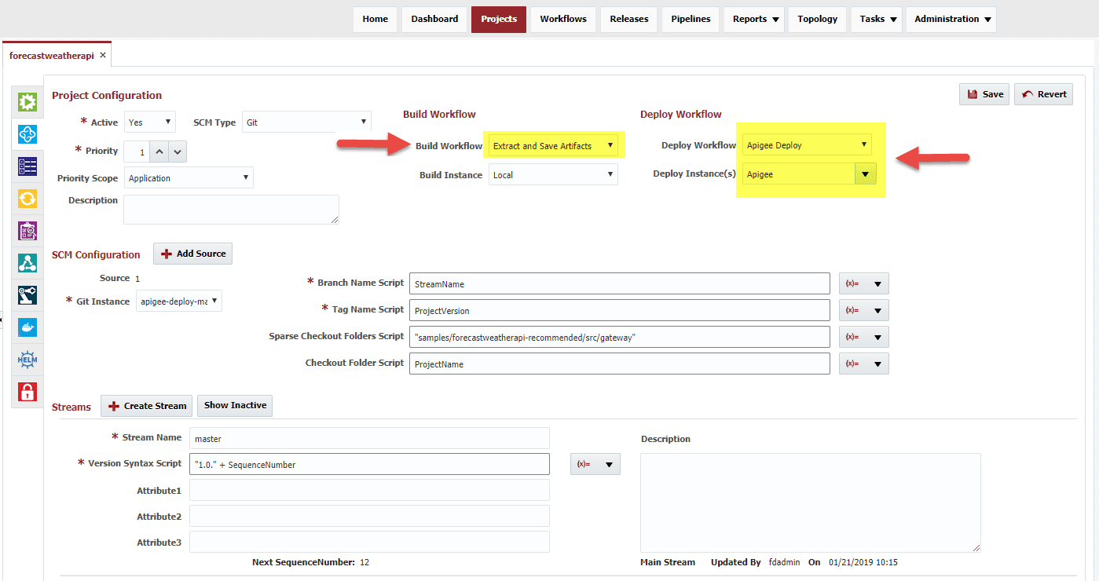1099x581 pixels.
Task: Open the Docker whale sidebar icon
Action: tap(27, 327)
